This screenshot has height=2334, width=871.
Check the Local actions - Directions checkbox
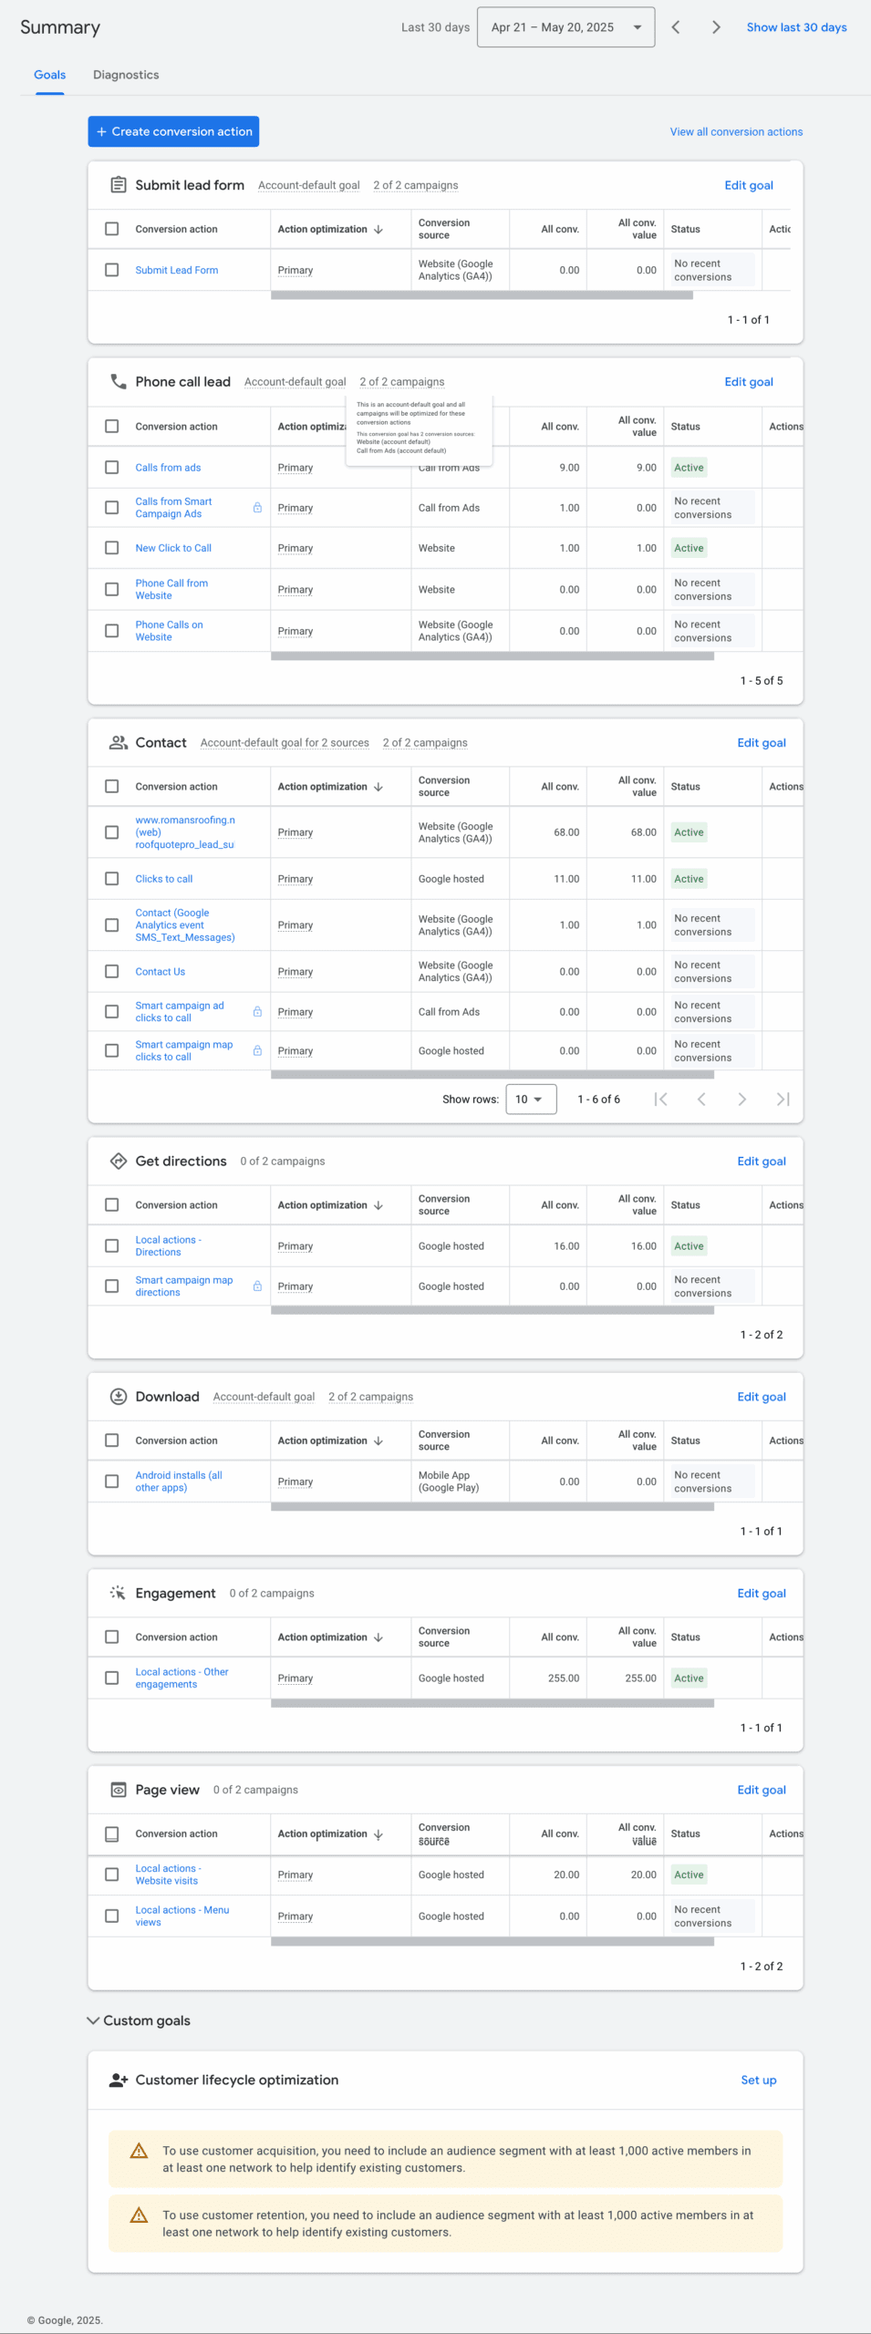point(112,1246)
